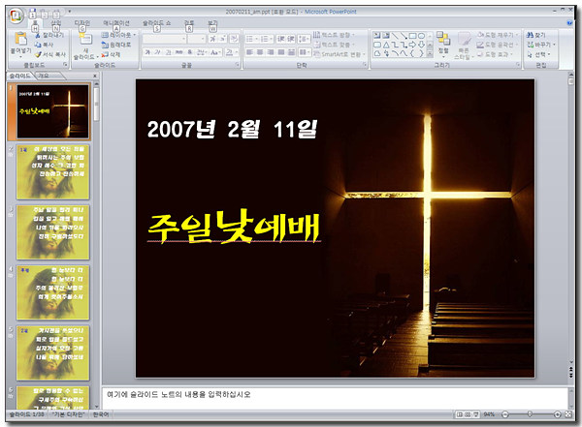Expand the shapes gallery More button

pos(430,54)
